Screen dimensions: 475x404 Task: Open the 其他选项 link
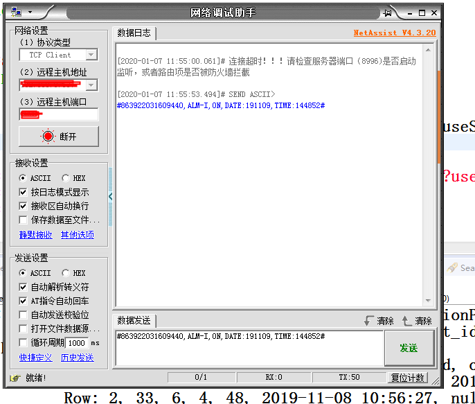click(x=78, y=235)
